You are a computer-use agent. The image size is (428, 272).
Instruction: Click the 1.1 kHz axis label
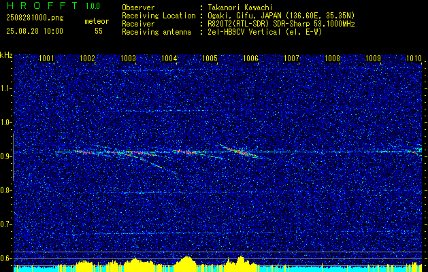pos(6,88)
